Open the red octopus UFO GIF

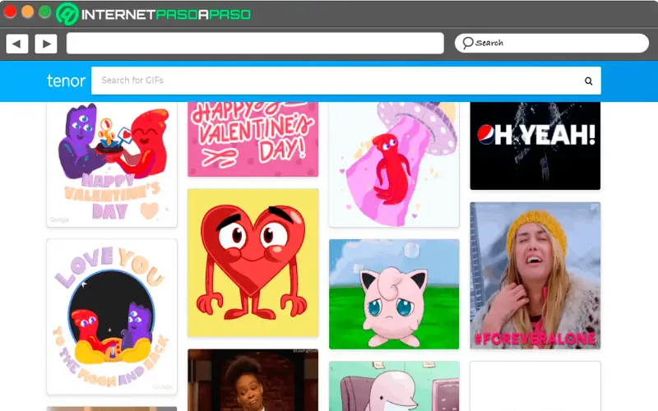pyautogui.click(x=394, y=164)
